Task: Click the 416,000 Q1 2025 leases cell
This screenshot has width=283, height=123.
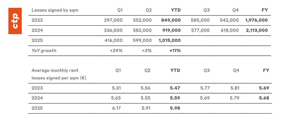Action: pyautogui.click(x=113, y=41)
